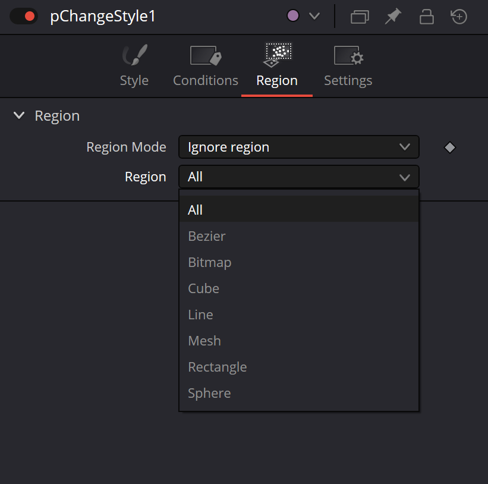Open the node color dropdown arrow
This screenshot has height=484, width=488.
tap(314, 16)
